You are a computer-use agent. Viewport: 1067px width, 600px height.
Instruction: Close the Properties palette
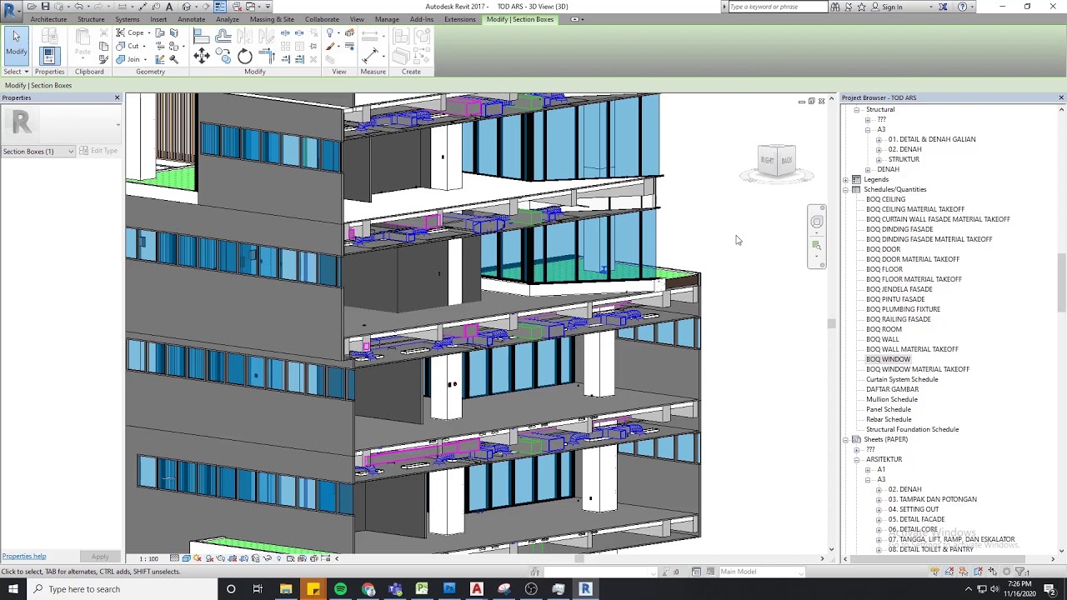[117, 97]
